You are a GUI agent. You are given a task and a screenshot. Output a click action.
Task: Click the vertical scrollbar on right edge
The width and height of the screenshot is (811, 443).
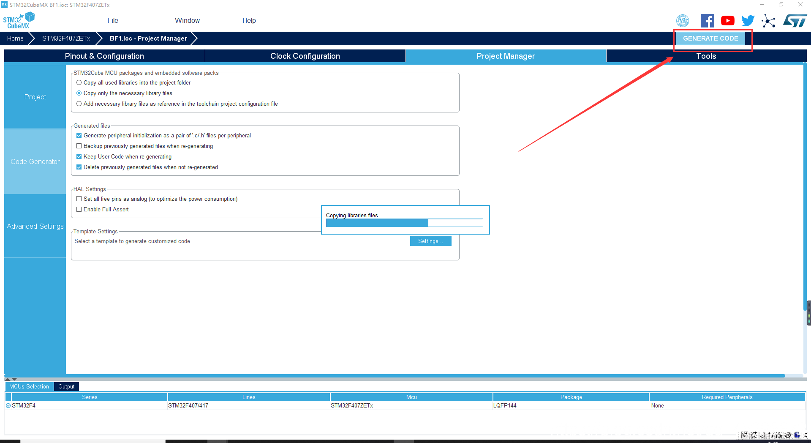[805, 186]
